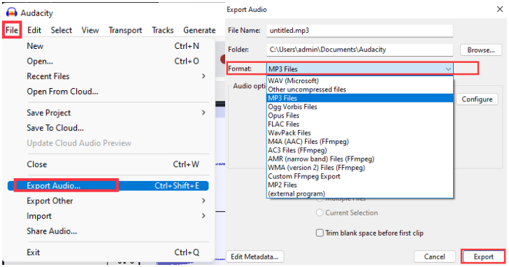Click Exit in the File menu
The image size is (509, 267).
click(x=108, y=252)
